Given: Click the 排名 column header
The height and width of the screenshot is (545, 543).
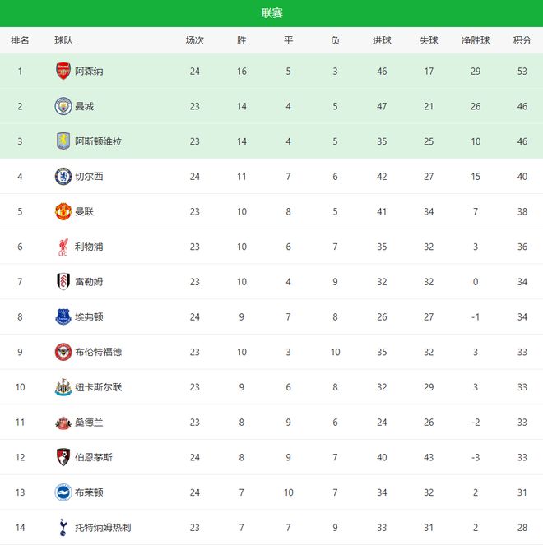Looking at the screenshot, I should pos(20,40).
